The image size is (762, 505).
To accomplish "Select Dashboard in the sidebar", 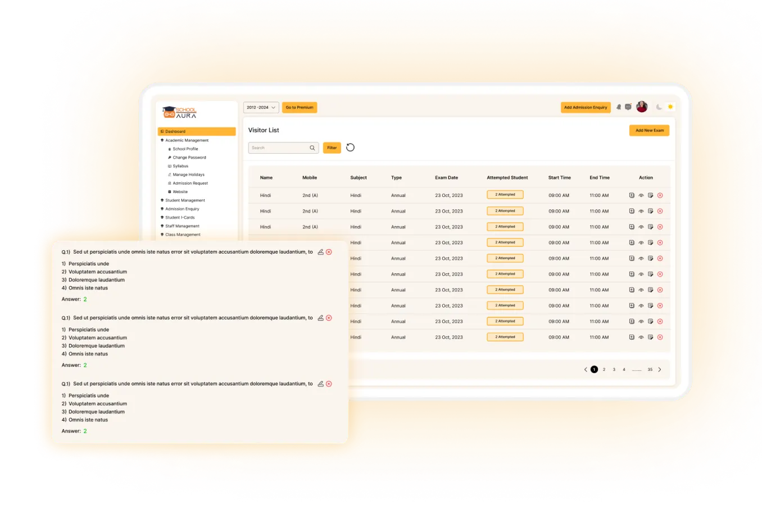I will coord(197,131).
